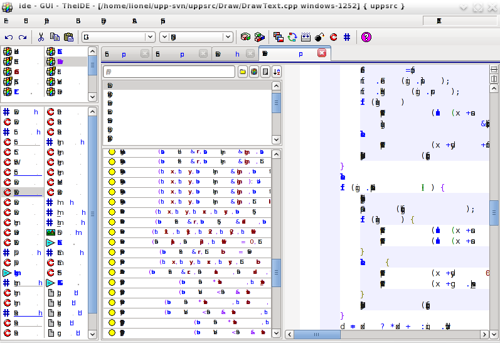Open the first combo box in the main toolbar
This screenshot has width=500, height=343.
pyautogui.click(x=118, y=37)
